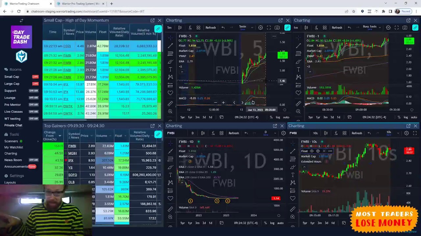Open CDZI symbol link in High of Day

pyautogui.click(x=67, y=46)
